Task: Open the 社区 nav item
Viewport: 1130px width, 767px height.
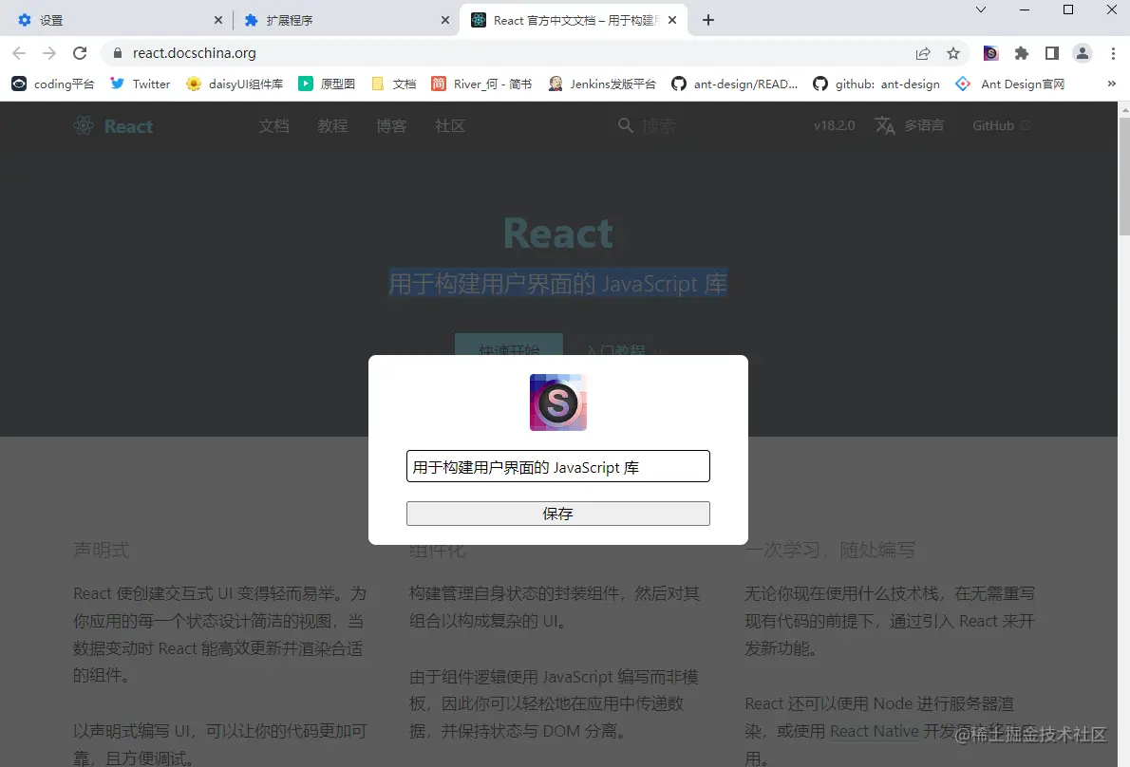Action: coord(450,126)
